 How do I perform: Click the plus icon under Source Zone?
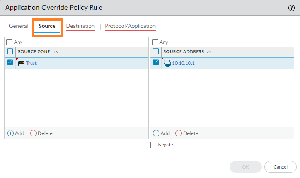click(x=11, y=133)
